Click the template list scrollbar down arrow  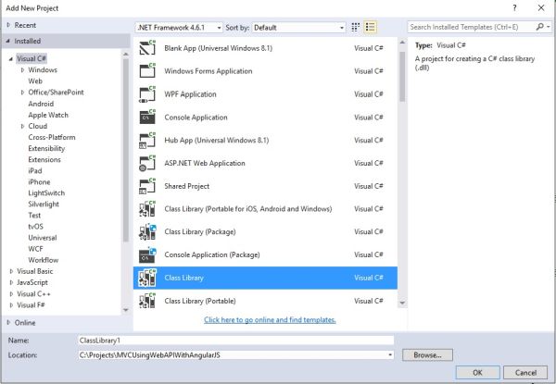tap(402, 303)
